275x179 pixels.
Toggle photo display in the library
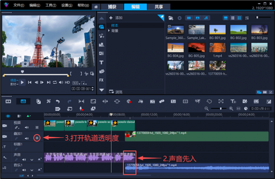[197, 18]
